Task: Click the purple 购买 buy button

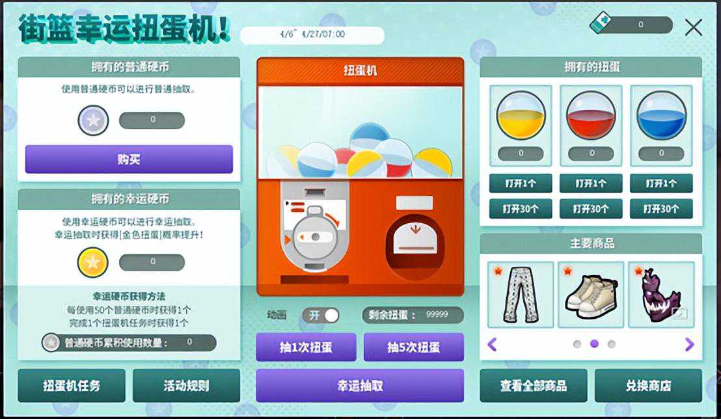Action: (x=129, y=159)
